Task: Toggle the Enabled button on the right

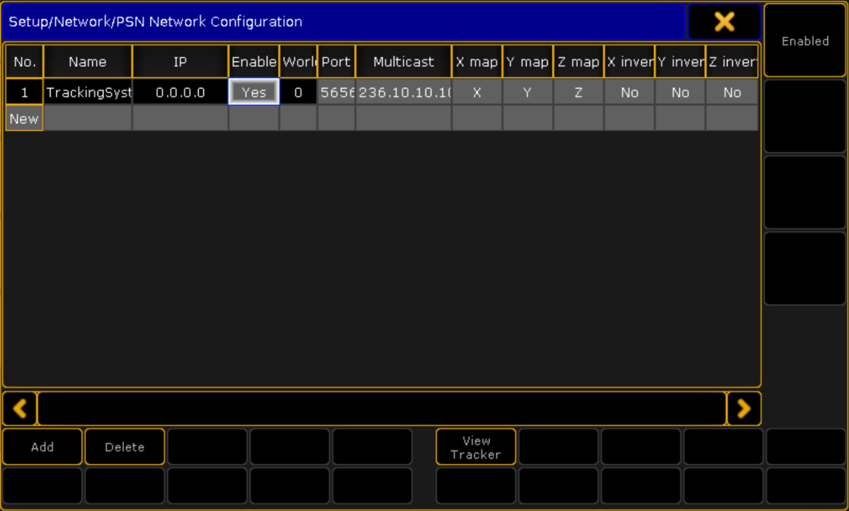Action: pos(805,41)
